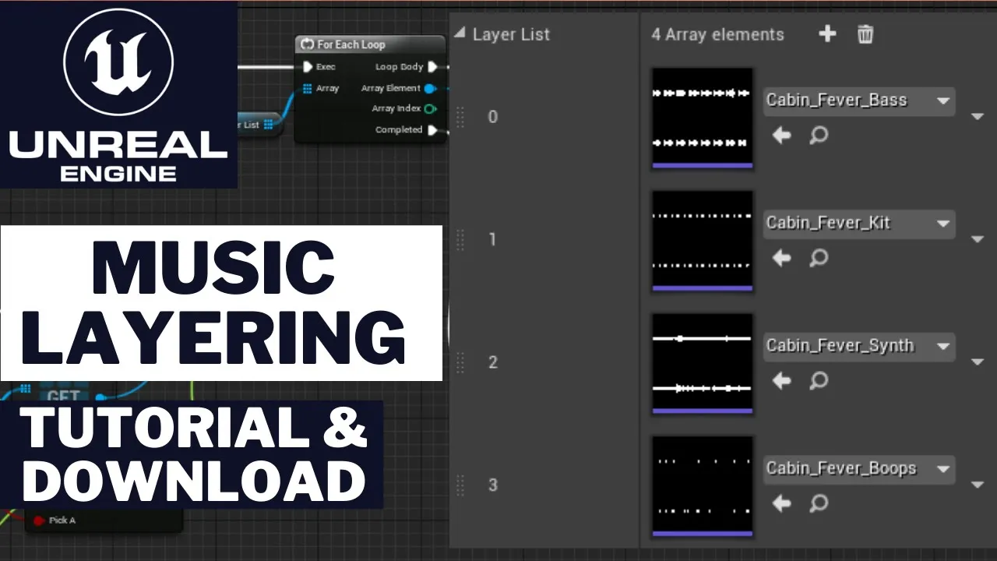Open element options arrow for Cabin_Fever_Synth row
Viewport: 997px width, 561px height.
click(x=978, y=362)
